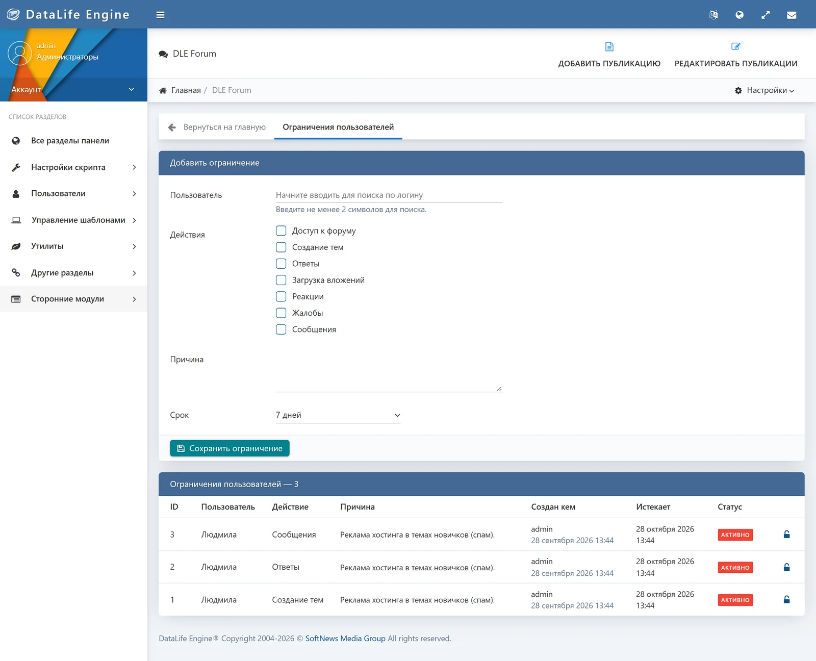Unlock restriction ID 3 via the lock icon
This screenshot has width=816, height=661.
[x=786, y=535]
